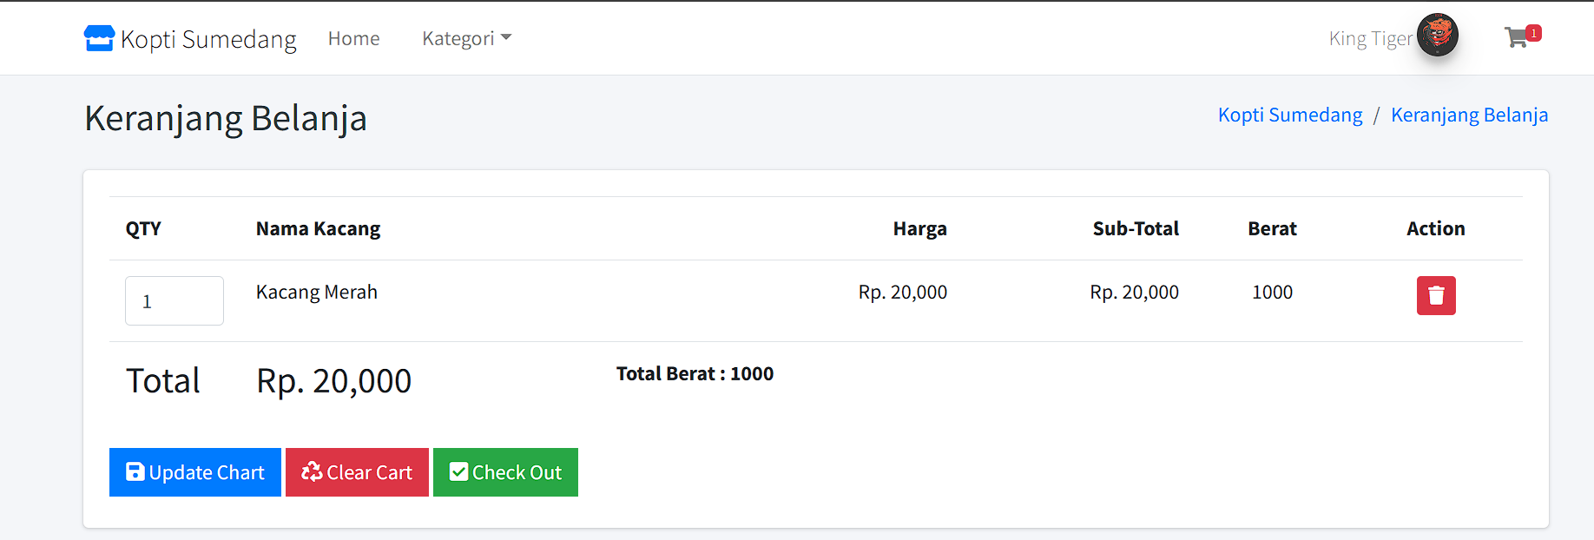Click the red cart count badge
Viewport: 1594px width, 540px height.
(1534, 33)
